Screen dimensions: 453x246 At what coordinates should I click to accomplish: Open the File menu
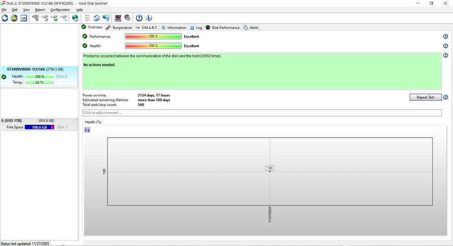click(4, 10)
